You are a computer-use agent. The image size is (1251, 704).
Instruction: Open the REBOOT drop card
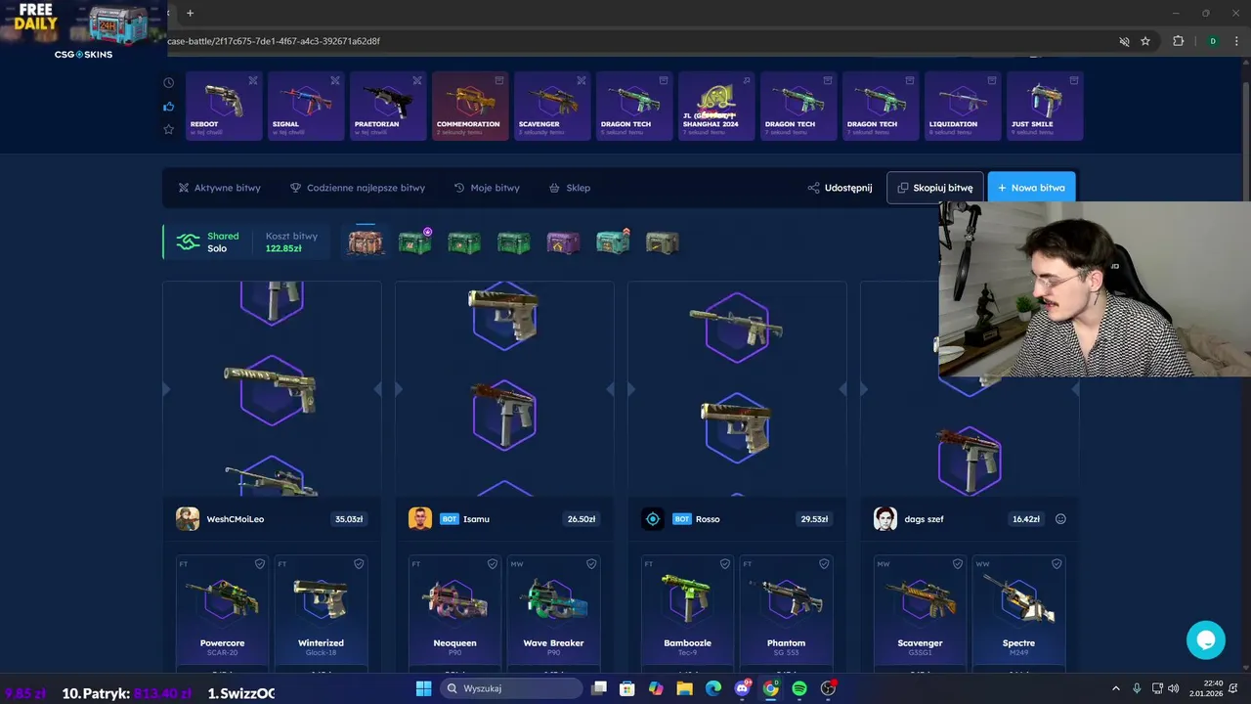point(224,106)
